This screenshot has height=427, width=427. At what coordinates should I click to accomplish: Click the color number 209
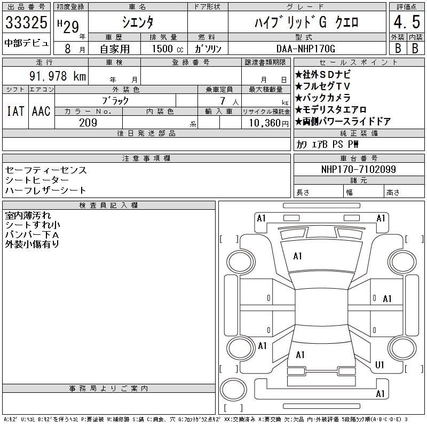88,123
